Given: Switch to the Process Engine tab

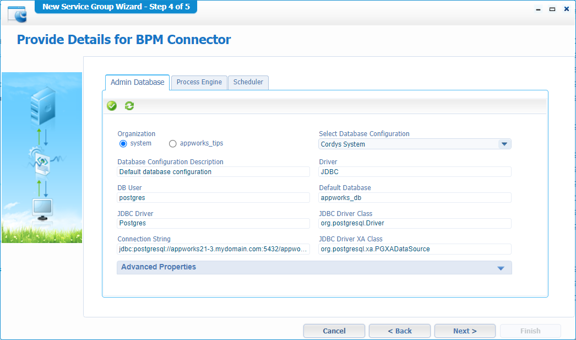Looking at the screenshot, I should [x=199, y=82].
